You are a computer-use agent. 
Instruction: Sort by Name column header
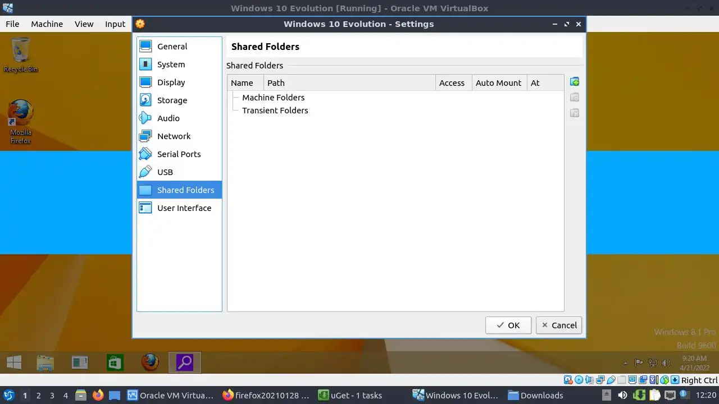click(x=245, y=83)
